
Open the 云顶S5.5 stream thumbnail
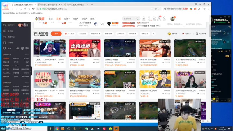(85, 79)
